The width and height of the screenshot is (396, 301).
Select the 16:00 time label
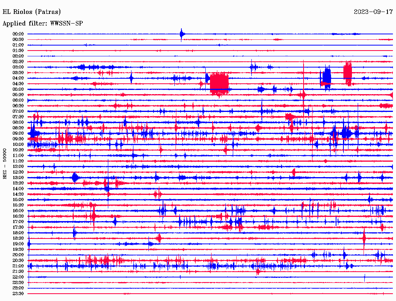(18, 210)
